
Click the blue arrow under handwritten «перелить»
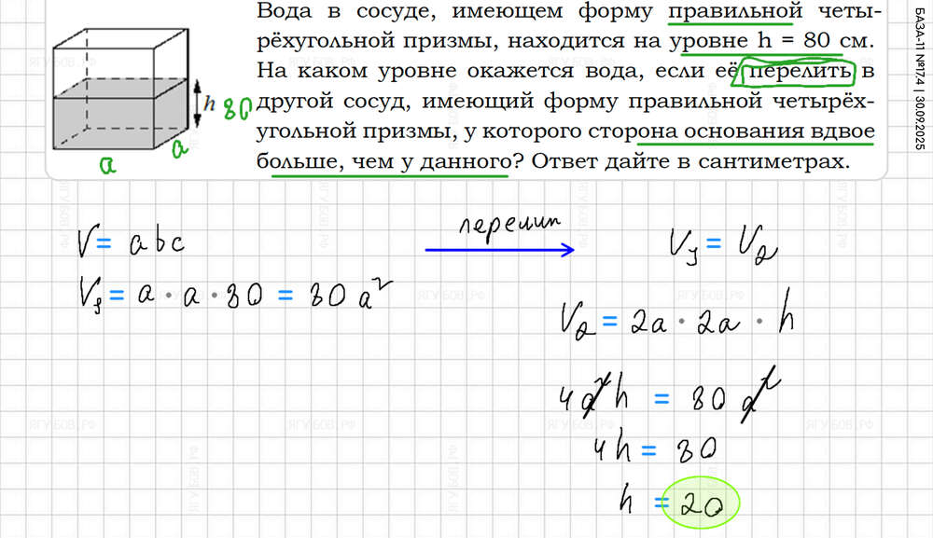499,249
